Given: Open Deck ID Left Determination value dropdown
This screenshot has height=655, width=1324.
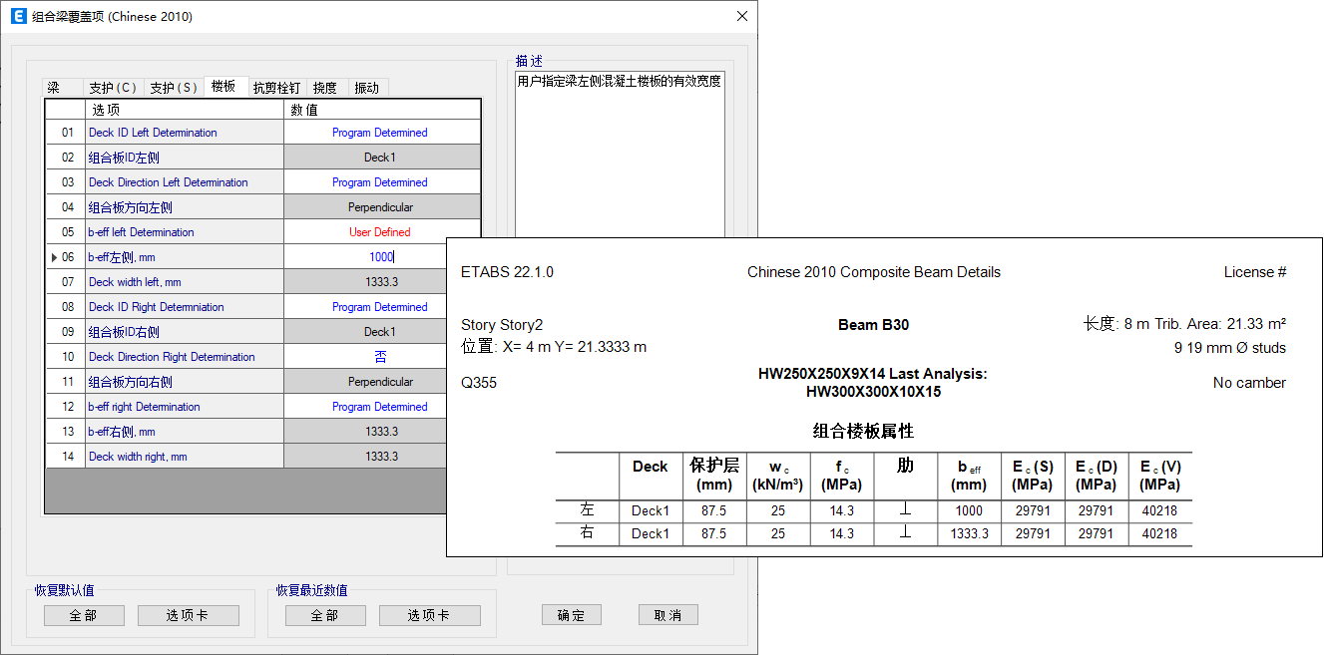Looking at the screenshot, I should [x=380, y=133].
